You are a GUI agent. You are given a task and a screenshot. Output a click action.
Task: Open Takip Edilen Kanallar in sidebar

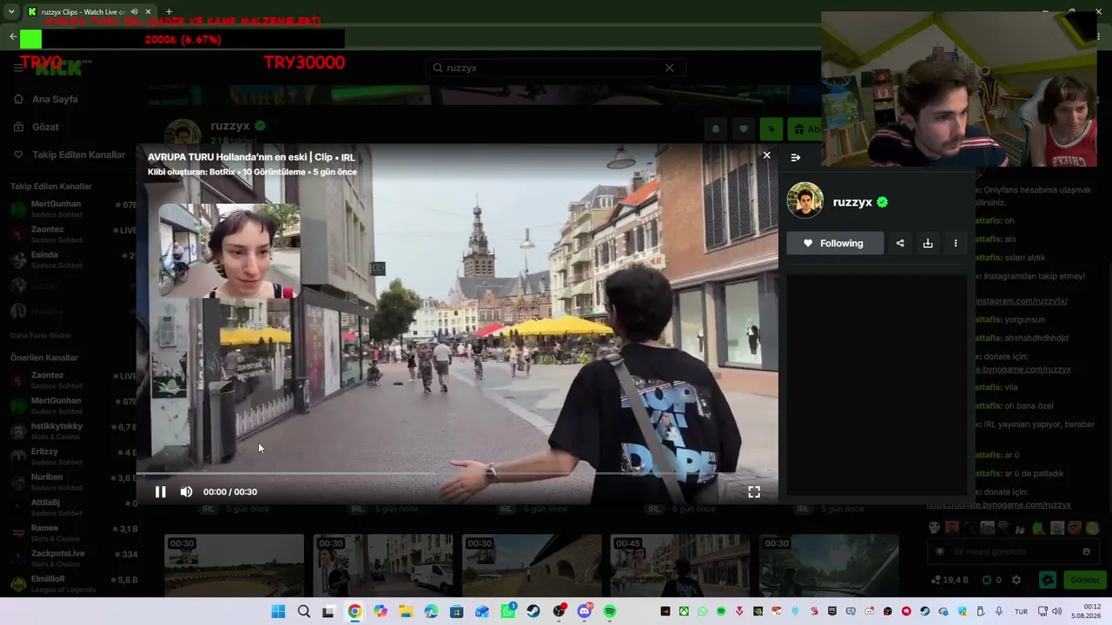[x=69, y=155]
